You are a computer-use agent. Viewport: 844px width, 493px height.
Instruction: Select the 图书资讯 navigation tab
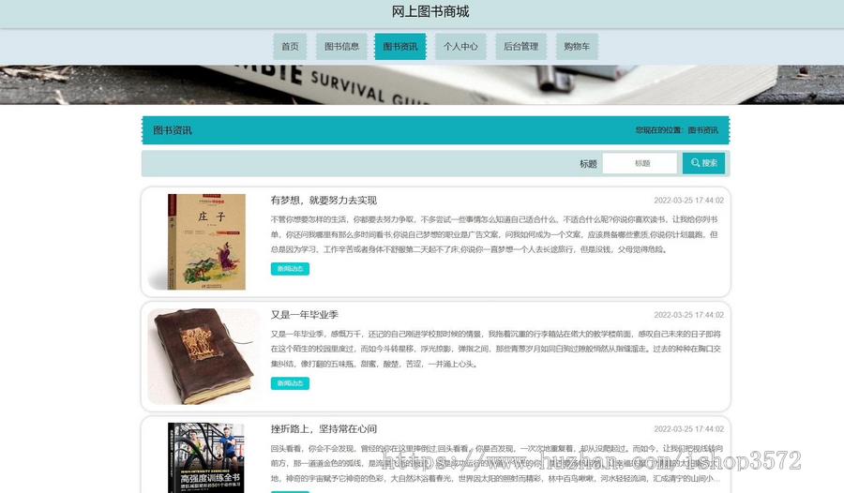[399, 46]
